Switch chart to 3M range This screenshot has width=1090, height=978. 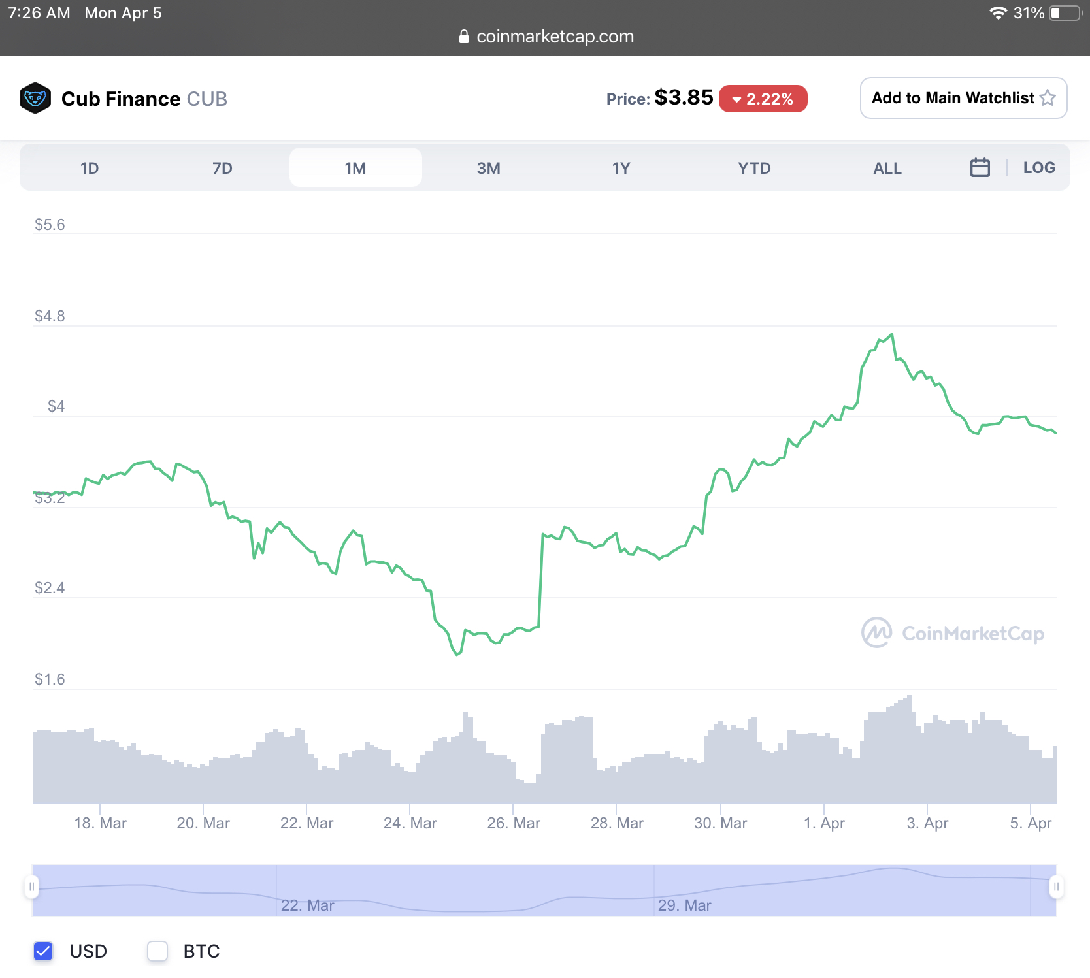[x=488, y=168]
